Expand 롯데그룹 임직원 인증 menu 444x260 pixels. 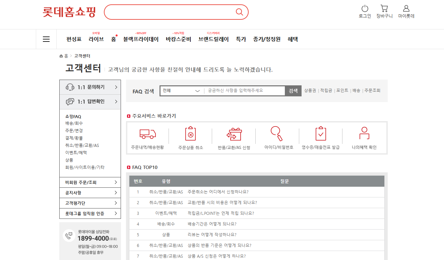(x=90, y=213)
